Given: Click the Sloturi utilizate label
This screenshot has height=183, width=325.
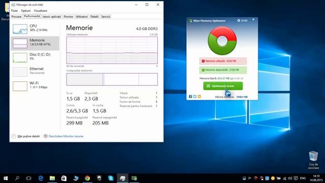Looking at the screenshot, I should click(129, 97).
